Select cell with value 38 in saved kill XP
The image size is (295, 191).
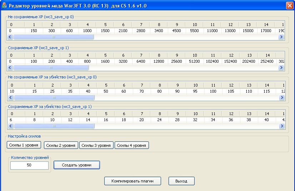(x=249, y=120)
